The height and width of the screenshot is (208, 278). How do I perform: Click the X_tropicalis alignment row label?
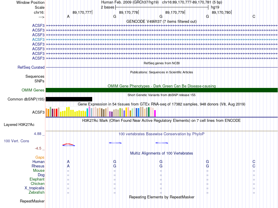tap(35, 188)
